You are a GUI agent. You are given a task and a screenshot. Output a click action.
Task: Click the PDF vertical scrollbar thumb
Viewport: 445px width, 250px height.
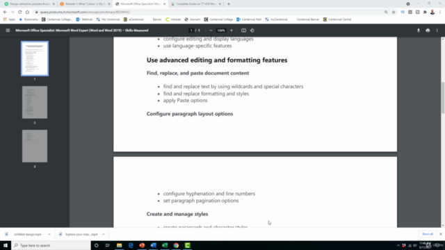point(443,98)
